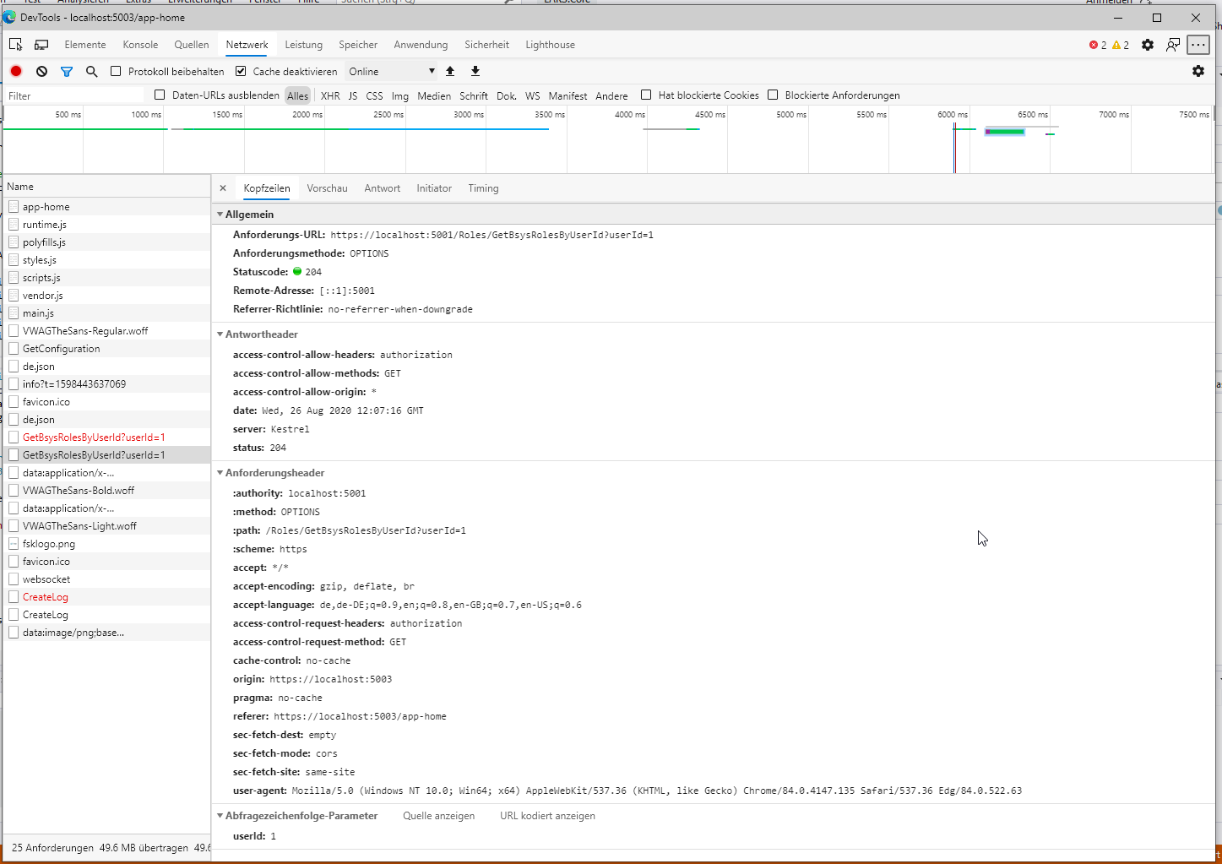Image resolution: width=1222 pixels, height=864 pixels.
Task: Toggle the filter bar
Action: click(67, 71)
